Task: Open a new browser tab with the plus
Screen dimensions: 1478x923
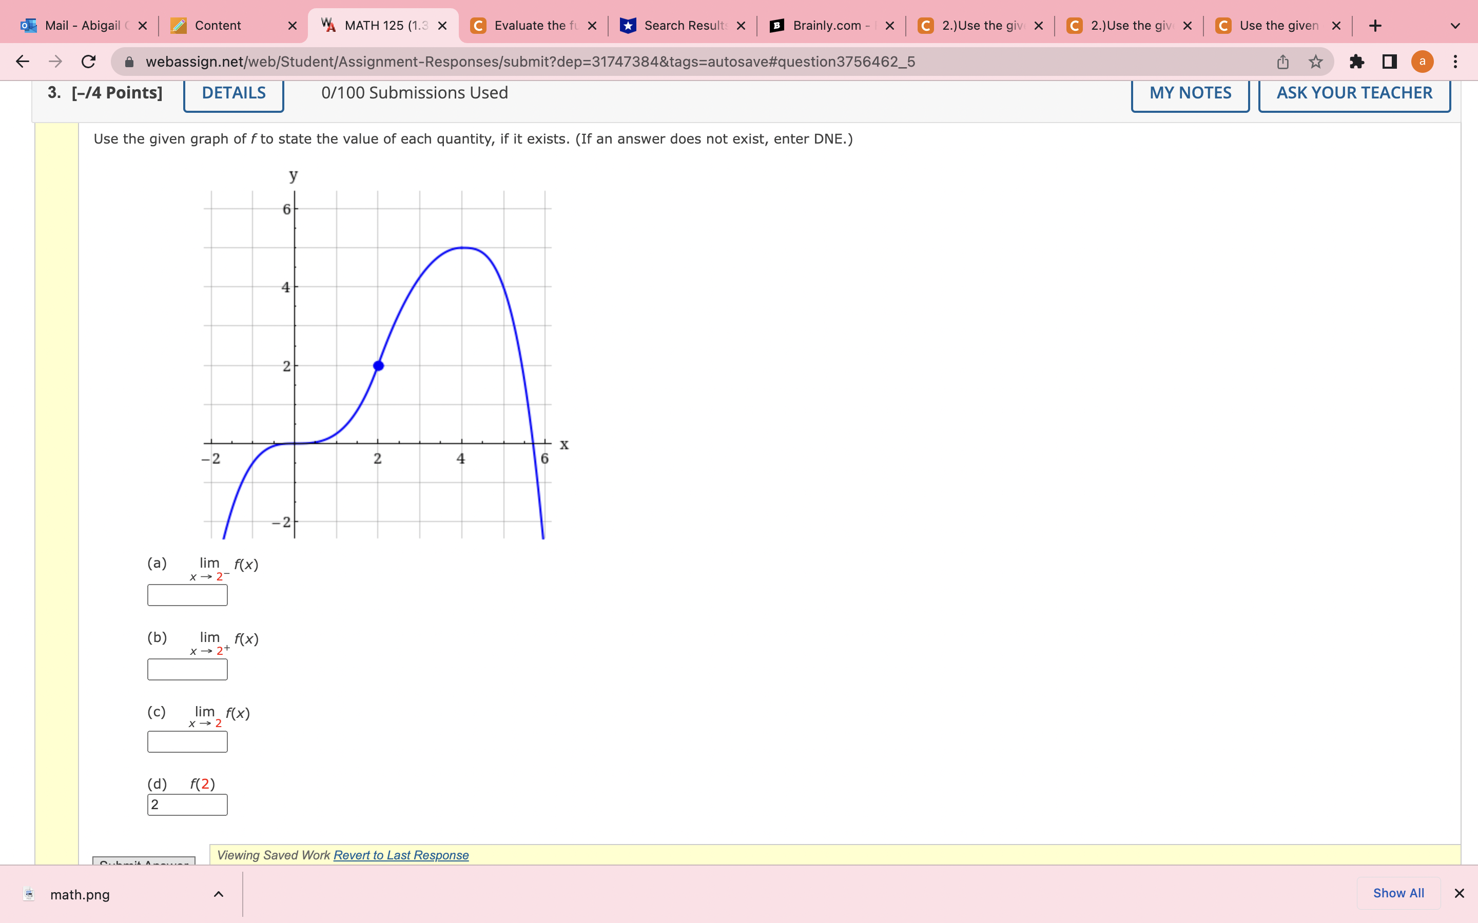Action: tap(1375, 26)
